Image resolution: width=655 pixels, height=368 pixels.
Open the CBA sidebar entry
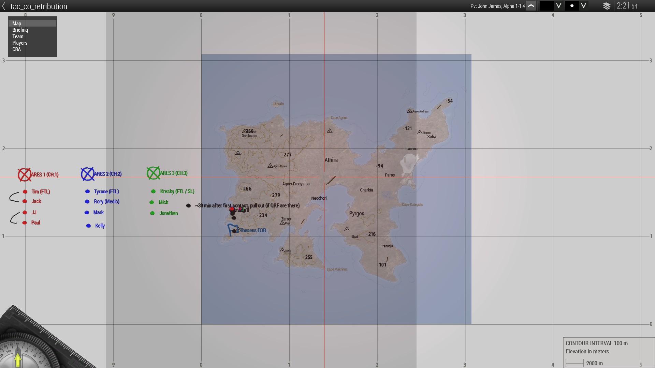point(16,49)
